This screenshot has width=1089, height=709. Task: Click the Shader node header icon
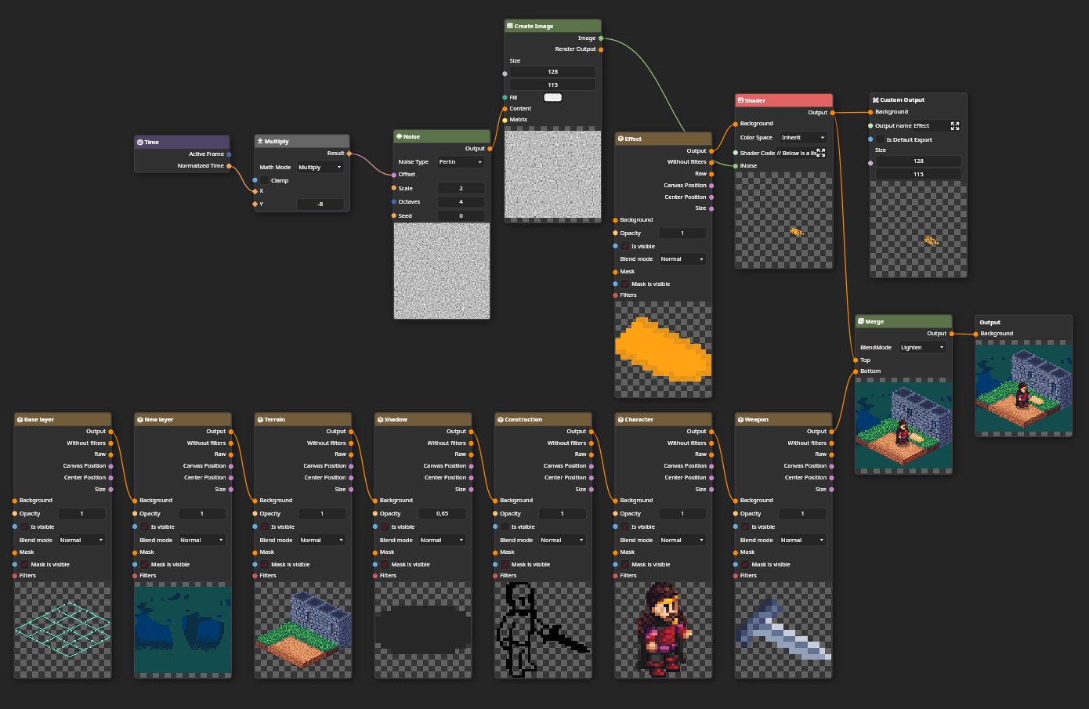740,100
